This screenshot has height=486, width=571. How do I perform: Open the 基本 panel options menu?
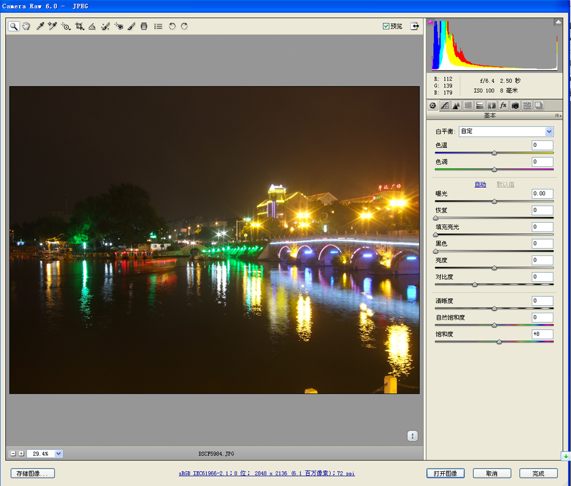pos(557,116)
